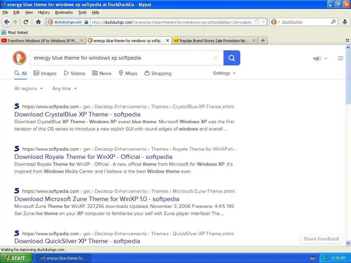The width and height of the screenshot is (351, 263).
Task: Click the Microsoft-Zune-Theme.shtml URL breadcrumb
Action: coord(204,191)
